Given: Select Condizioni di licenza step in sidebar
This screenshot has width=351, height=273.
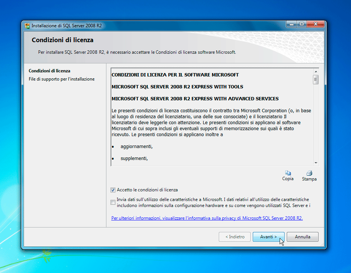Looking at the screenshot, I should coord(49,71).
